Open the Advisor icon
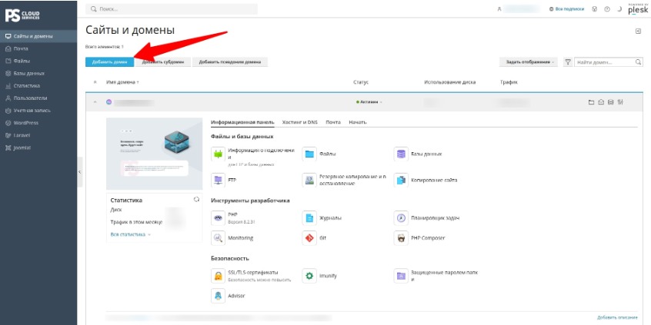This screenshot has width=651, height=325. (x=218, y=296)
